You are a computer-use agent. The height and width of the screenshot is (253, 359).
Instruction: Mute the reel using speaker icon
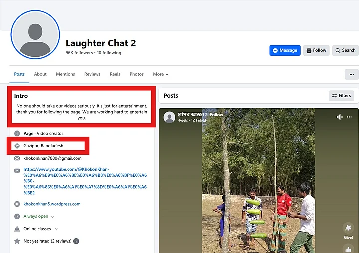[x=340, y=117]
